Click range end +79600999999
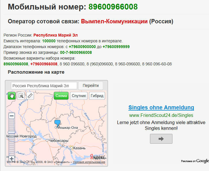209x171 pixels. pos(116,47)
